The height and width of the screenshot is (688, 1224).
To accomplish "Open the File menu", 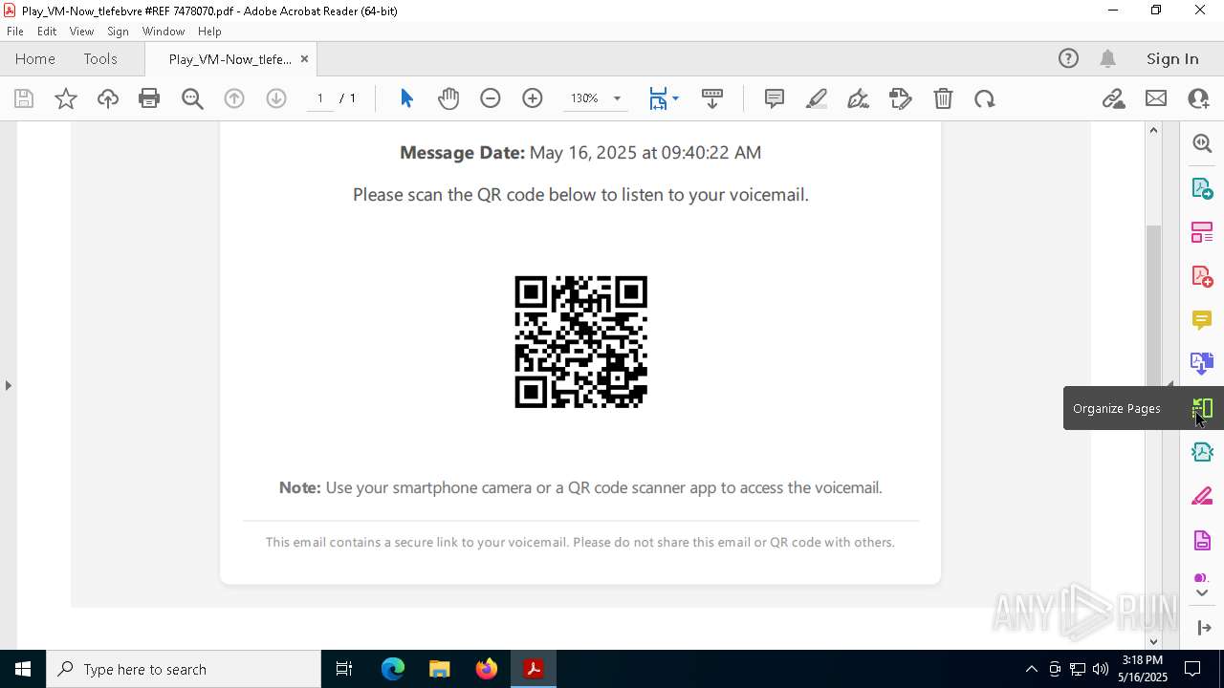I will 14,32.
